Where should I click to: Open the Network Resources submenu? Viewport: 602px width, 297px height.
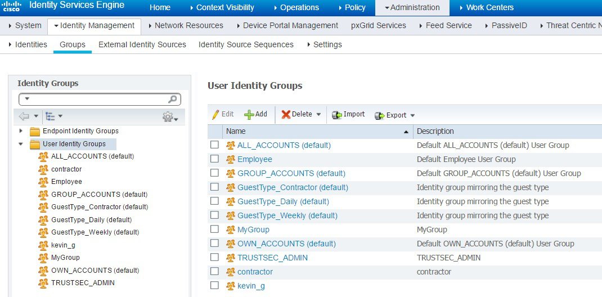pyautogui.click(x=186, y=25)
